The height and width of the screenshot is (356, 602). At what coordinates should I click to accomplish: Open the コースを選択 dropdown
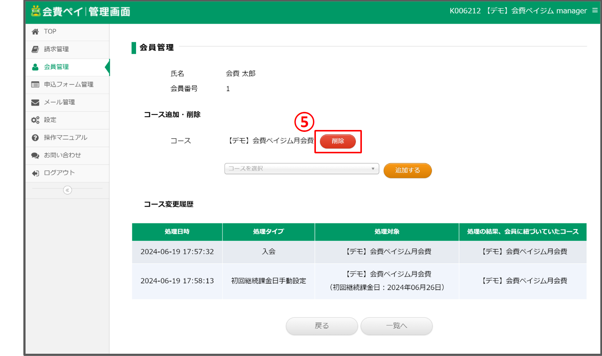point(302,168)
